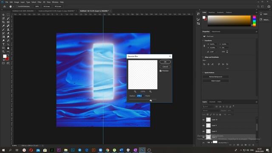Select the Lasso tool
This screenshot has width=272, height=153.
point(3,18)
